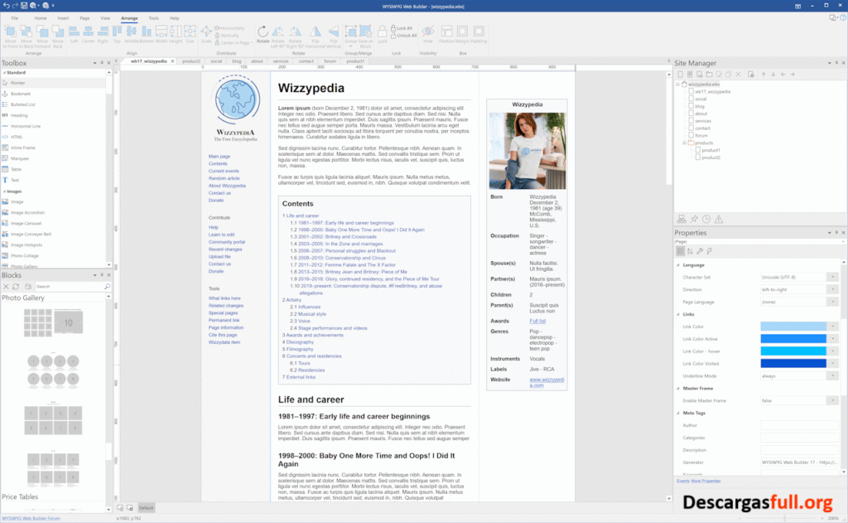Viewport: 848px width, 523px height.
Task: Open the WYSIWYG Web Builder Forum link
Action: pyautogui.click(x=30, y=516)
